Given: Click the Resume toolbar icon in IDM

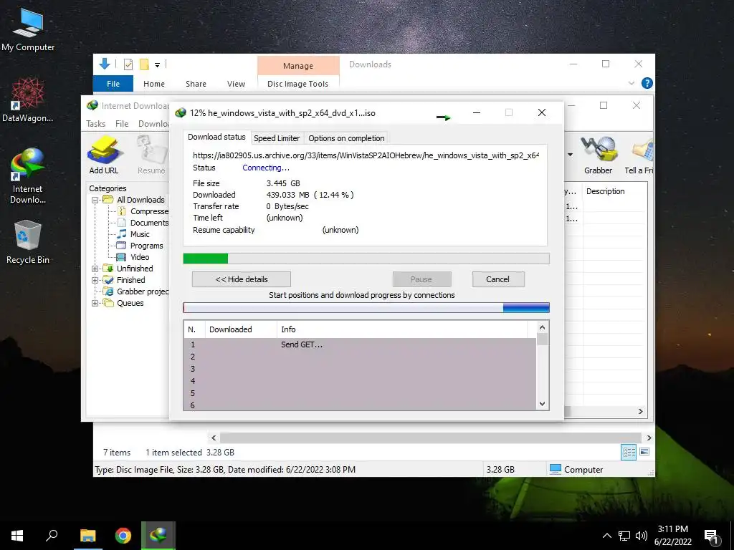Looking at the screenshot, I should point(151,155).
